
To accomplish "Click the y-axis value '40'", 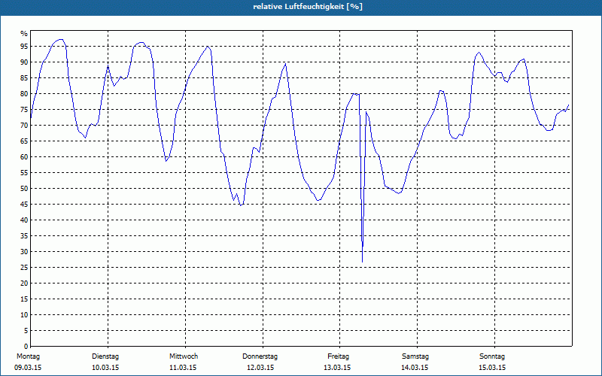I will click(x=24, y=220).
